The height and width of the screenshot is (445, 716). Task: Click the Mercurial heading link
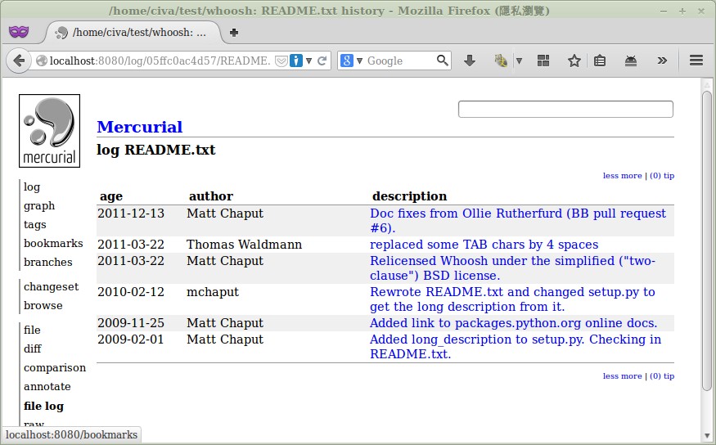[x=140, y=127]
